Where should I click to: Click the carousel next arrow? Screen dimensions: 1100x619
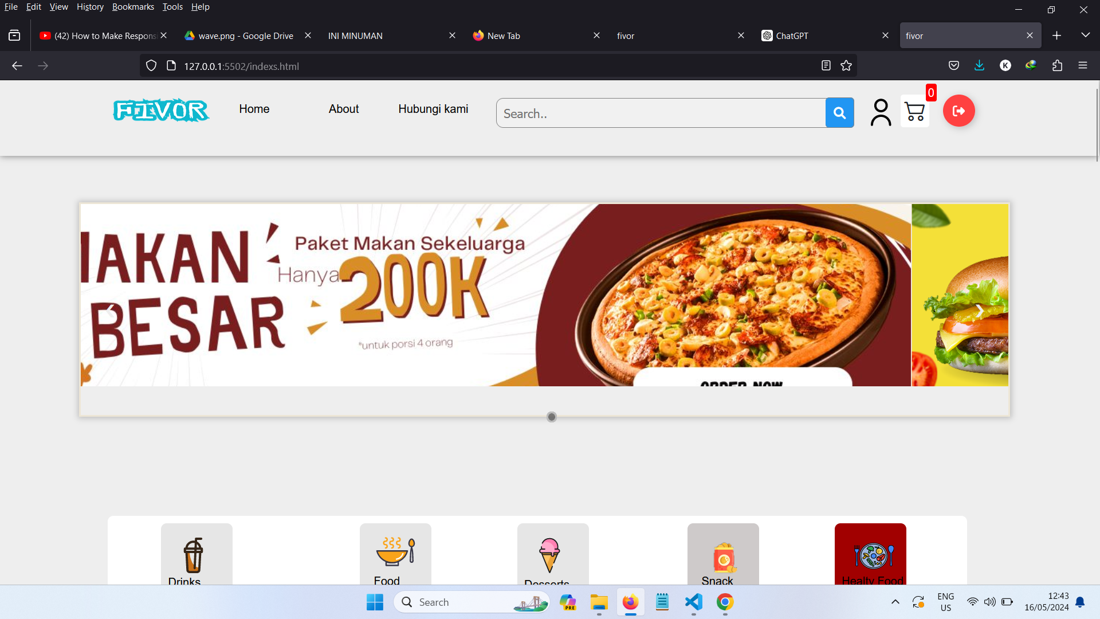[979, 311]
